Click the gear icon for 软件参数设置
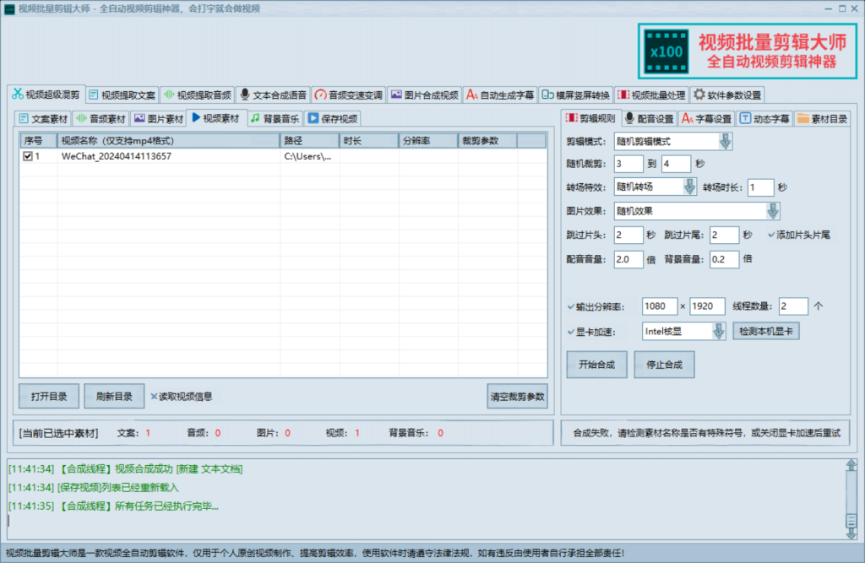865x563 pixels. (x=699, y=95)
